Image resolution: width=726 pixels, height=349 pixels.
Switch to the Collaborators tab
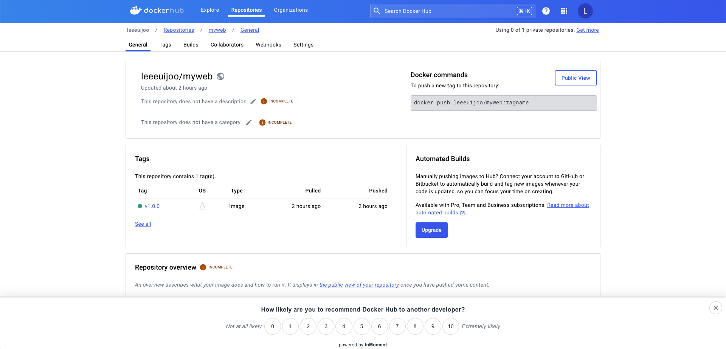point(227,45)
